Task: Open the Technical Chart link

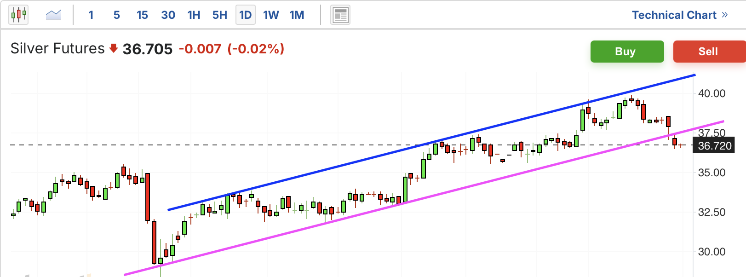Action: [x=679, y=15]
